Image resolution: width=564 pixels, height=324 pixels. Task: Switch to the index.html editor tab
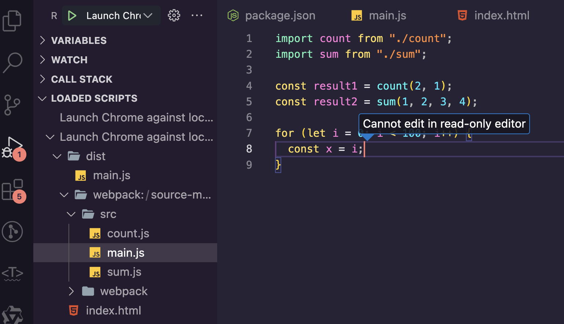click(501, 16)
